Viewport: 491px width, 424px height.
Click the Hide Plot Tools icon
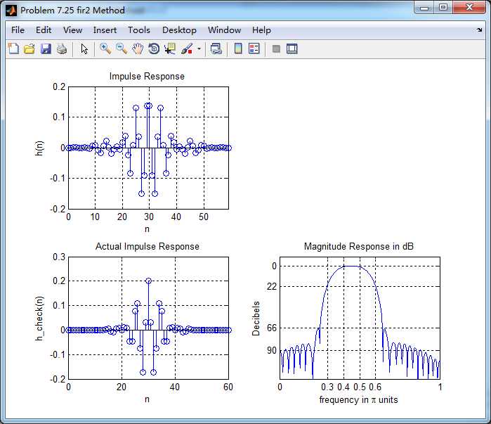point(276,49)
